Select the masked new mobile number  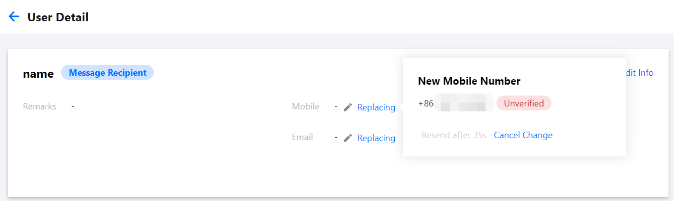pyautogui.click(x=464, y=104)
